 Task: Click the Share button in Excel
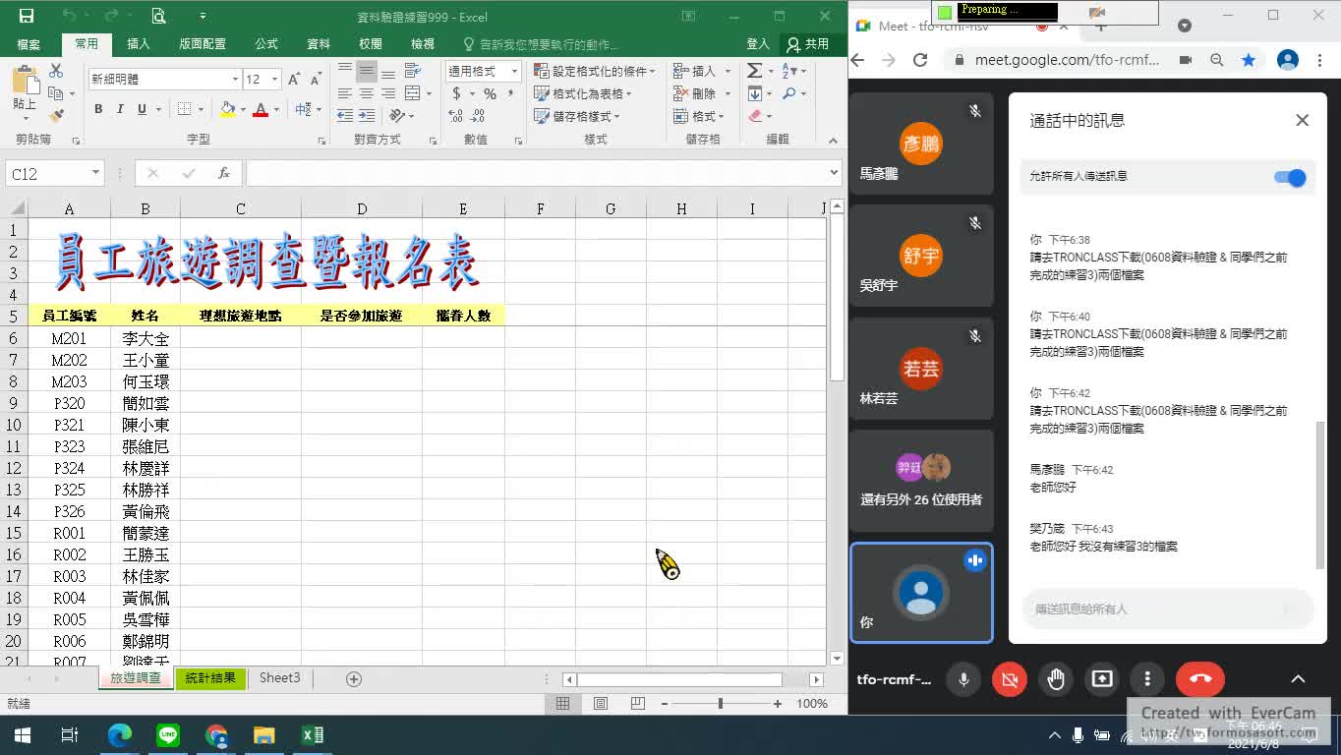pyautogui.click(x=808, y=44)
